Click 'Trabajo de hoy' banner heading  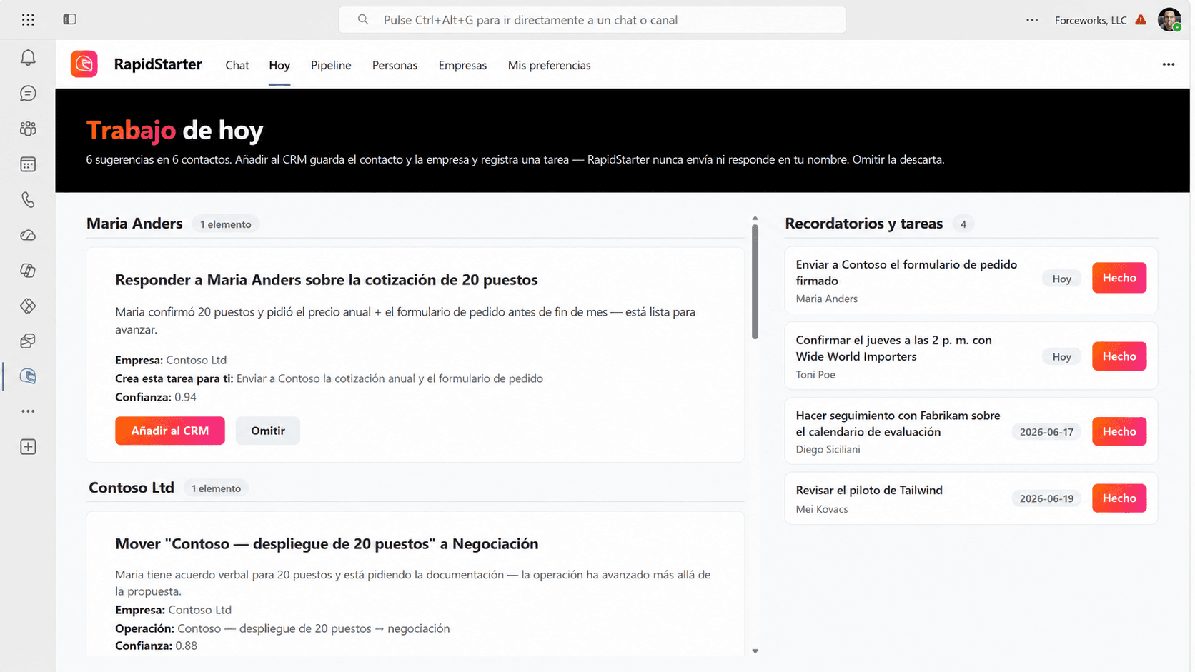click(x=174, y=131)
